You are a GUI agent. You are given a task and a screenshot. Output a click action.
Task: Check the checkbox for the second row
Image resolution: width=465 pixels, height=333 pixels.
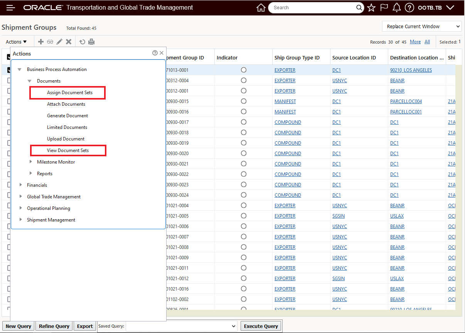click(9, 81)
